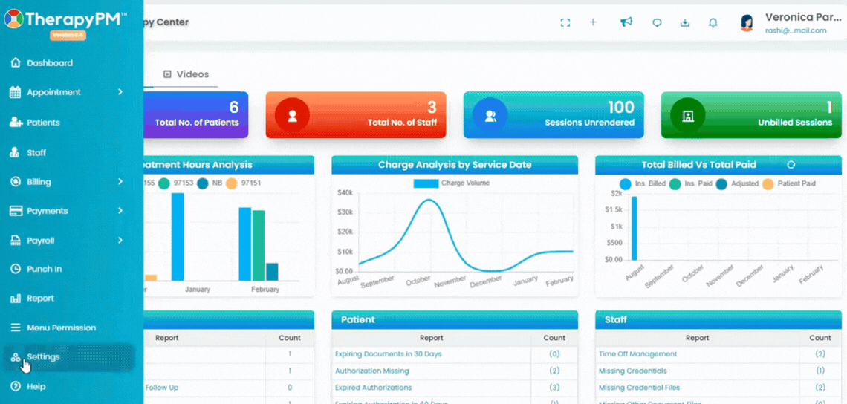
Task: Open Missing Credential Files report
Action: [x=639, y=387]
